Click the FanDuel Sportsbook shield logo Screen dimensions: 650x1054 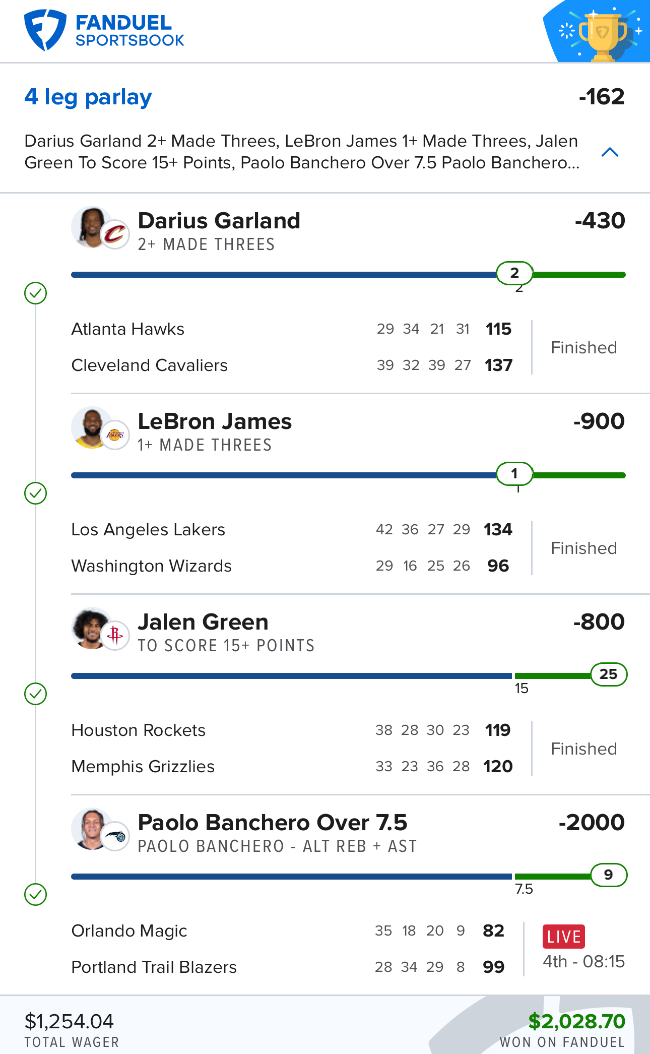pos(45,30)
